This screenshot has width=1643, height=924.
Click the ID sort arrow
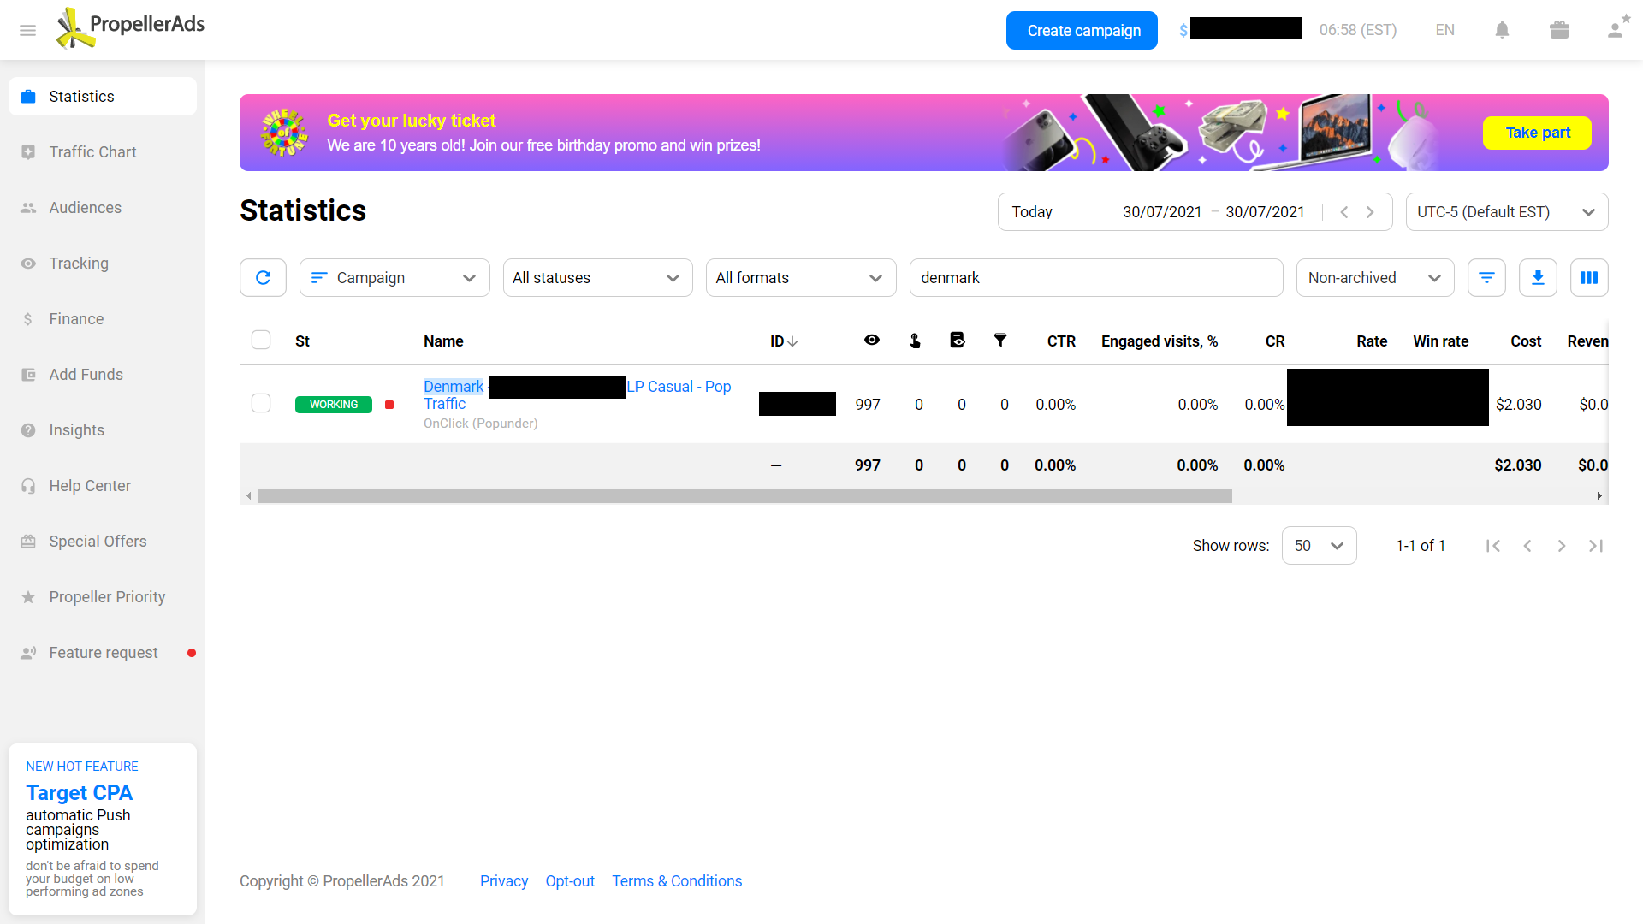[792, 341]
